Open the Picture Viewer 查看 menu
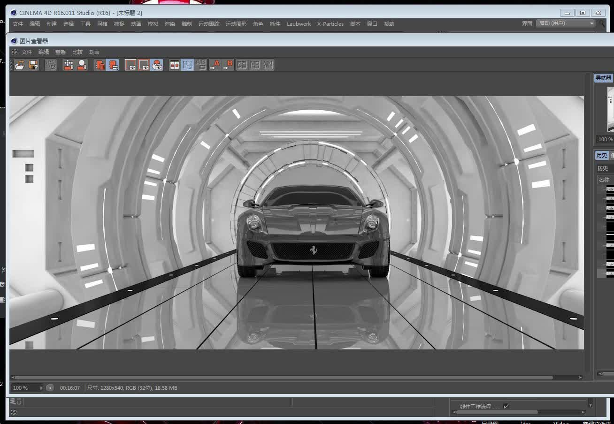 (x=61, y=52)
